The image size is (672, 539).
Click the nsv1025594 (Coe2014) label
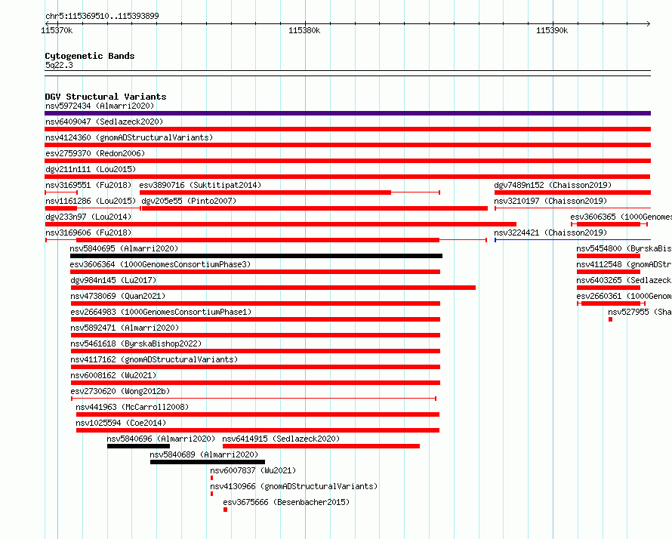121,423
